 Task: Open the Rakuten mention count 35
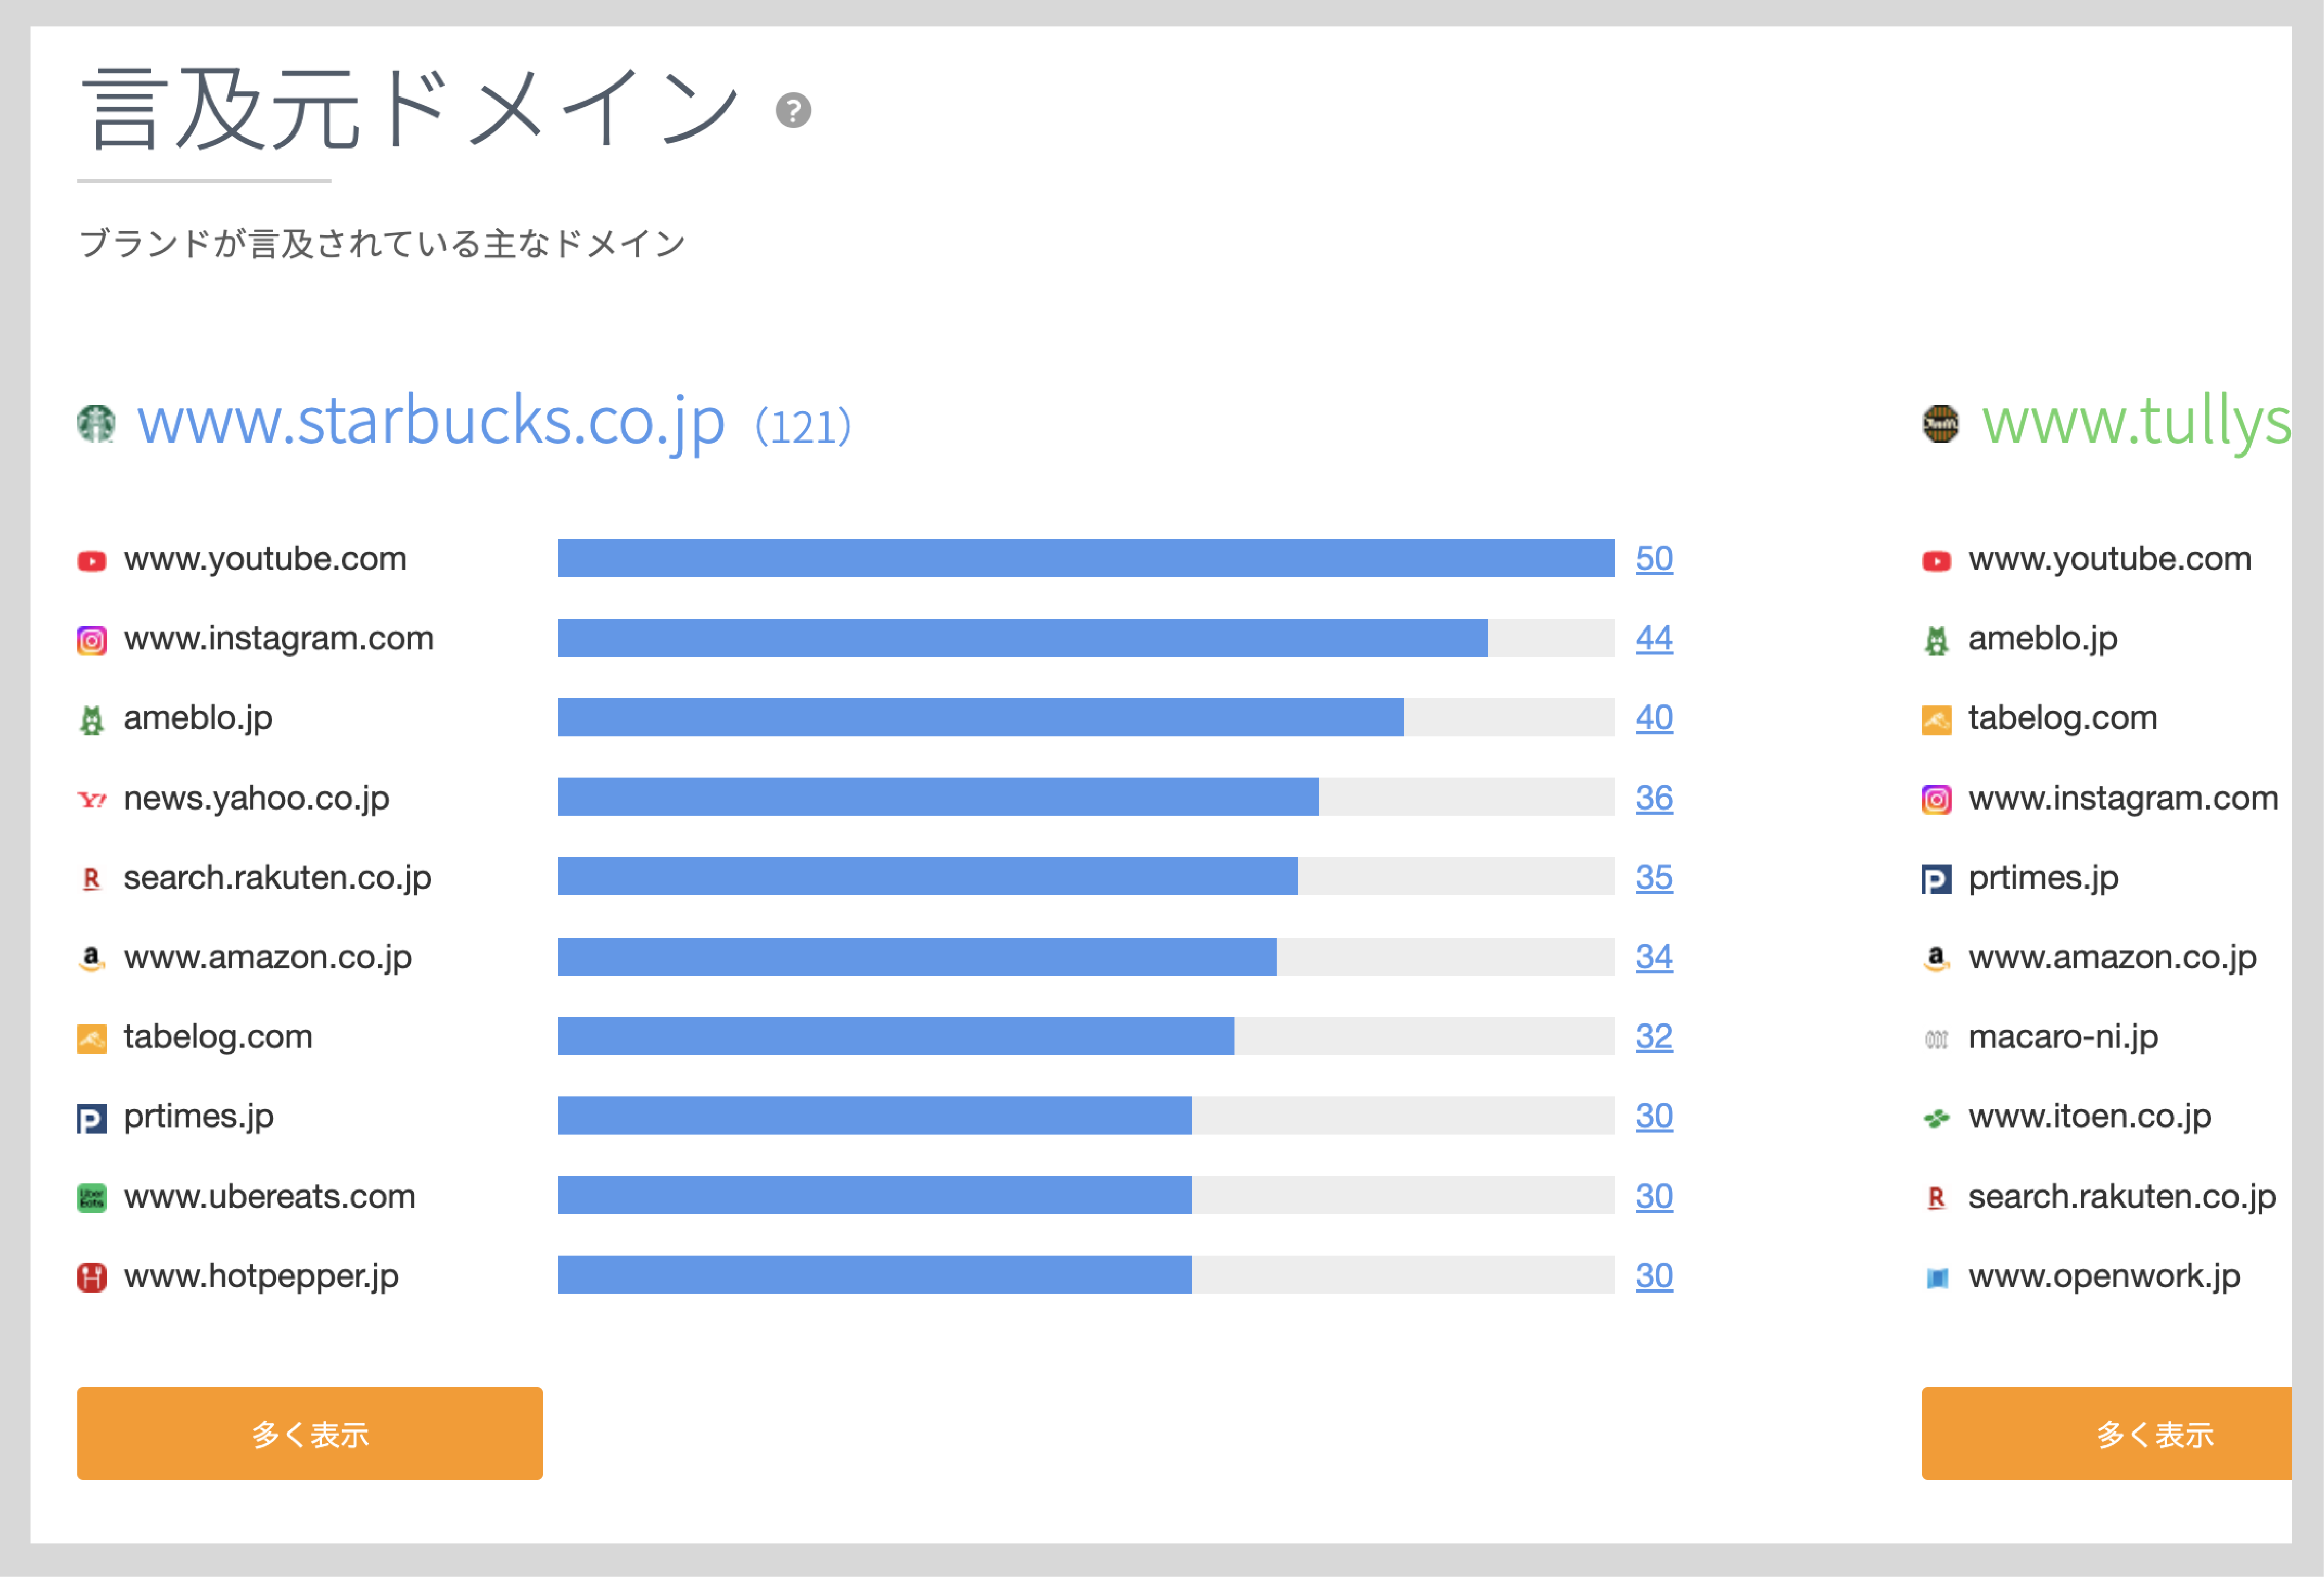click(1654, 877)
